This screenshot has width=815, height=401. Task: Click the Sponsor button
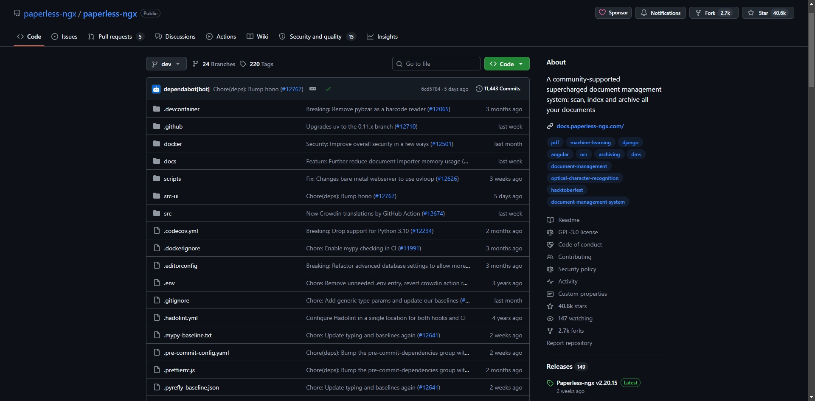click(613, 13)
